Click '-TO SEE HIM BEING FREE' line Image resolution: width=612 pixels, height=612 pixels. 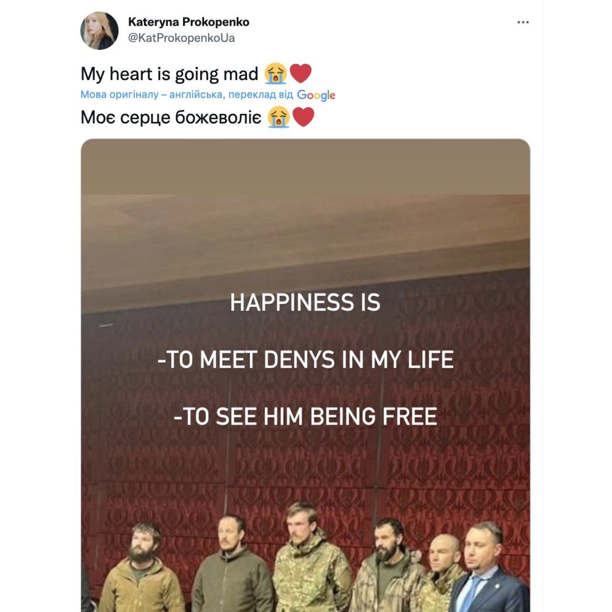click(x=305, y=416)
